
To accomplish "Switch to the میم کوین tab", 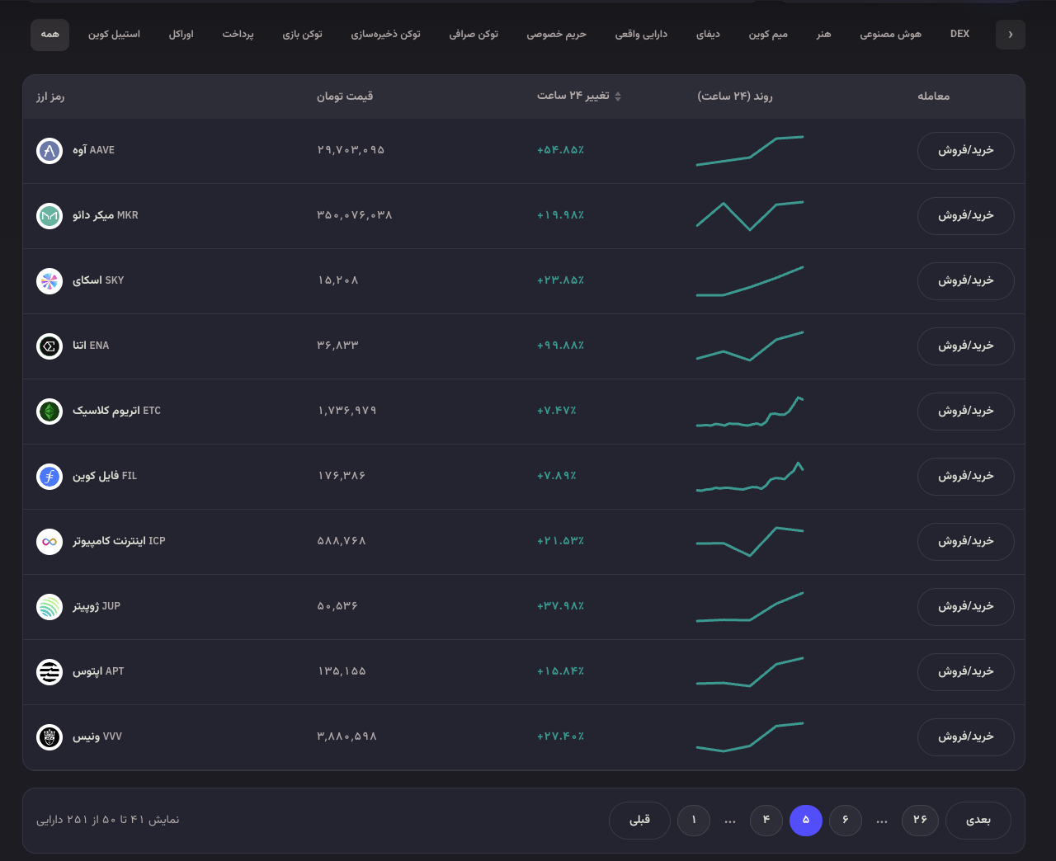I will coord(768,35).
